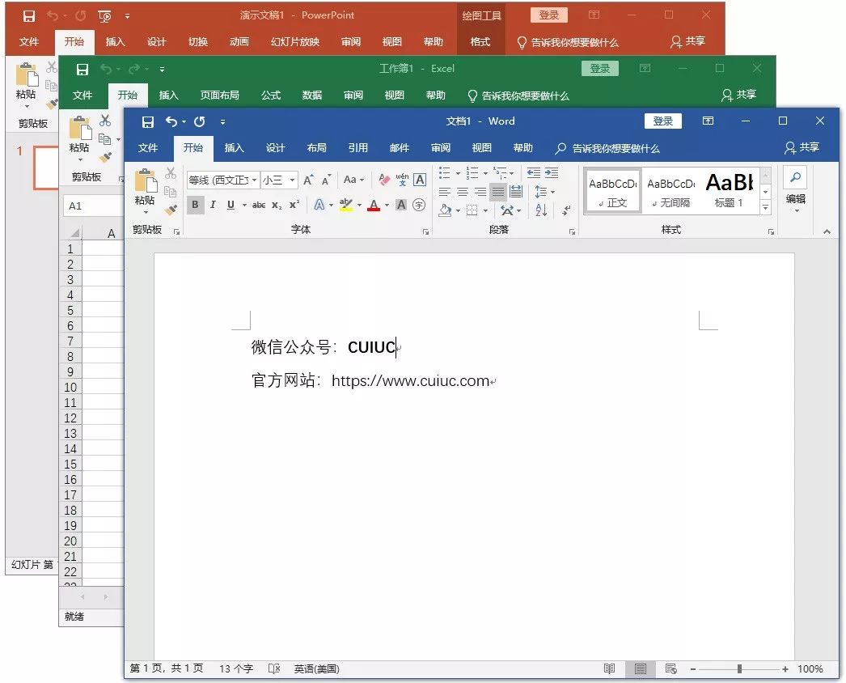
Task: Click the 登录 button in Word title bar
Action: pos(663,121)
